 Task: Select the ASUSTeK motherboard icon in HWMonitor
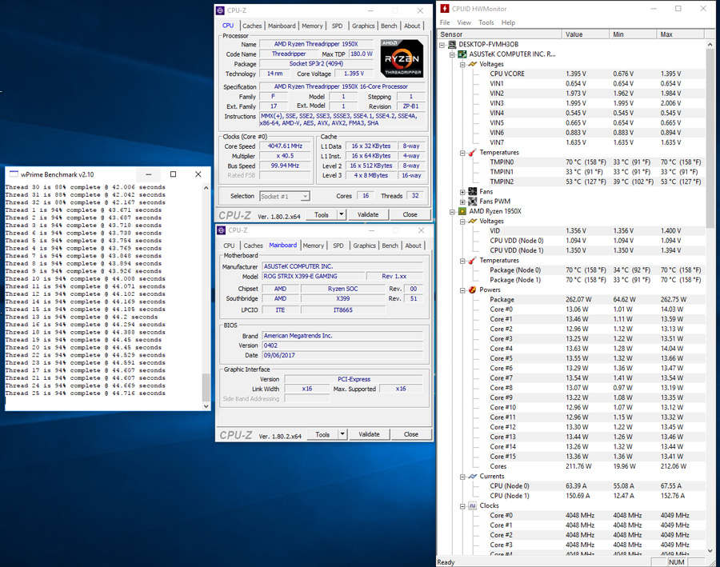[x=462, y=54]
